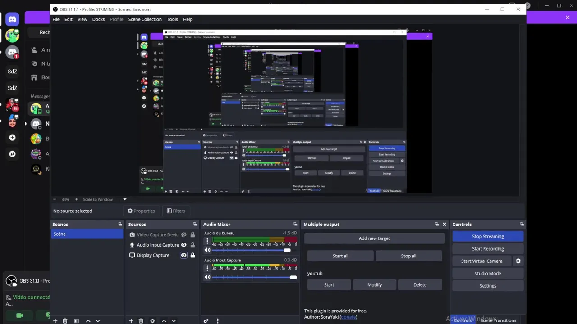Switch to the Controls tab
The width and height of the screenshot is (577, 324).
point(463,320)
